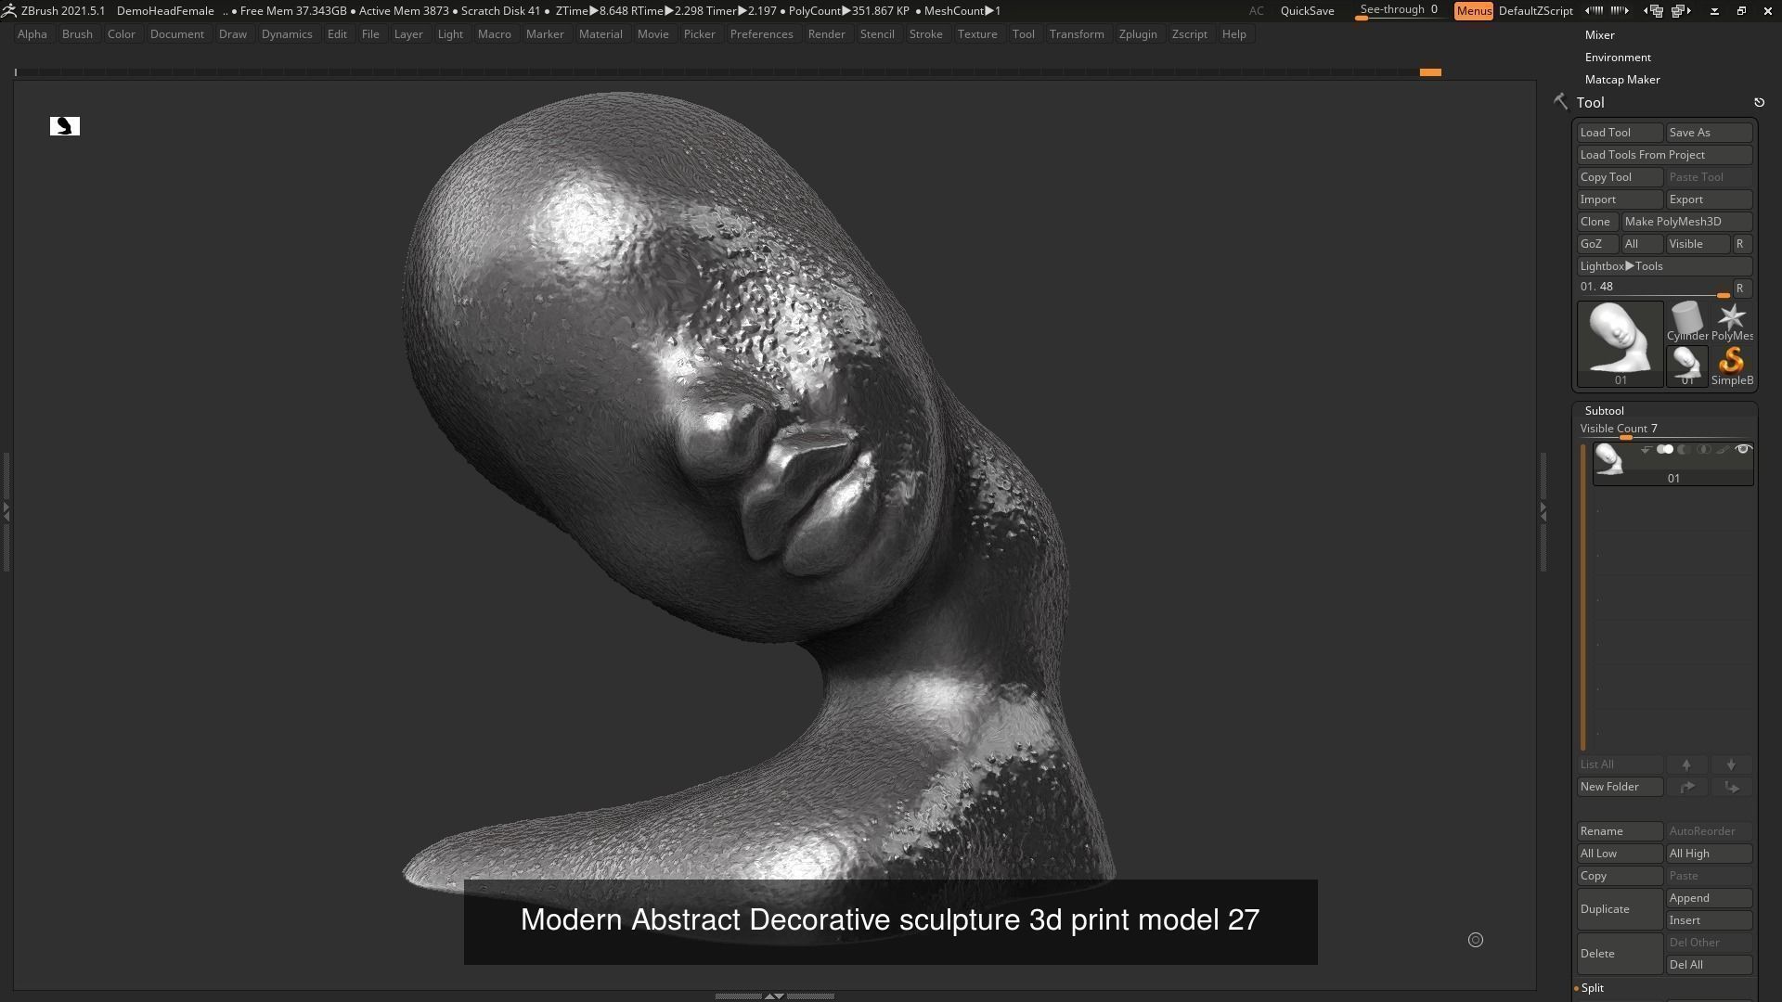1782x1002 pixels.
Task: Click the hide-to-tray icon in the title bar
Action: [x=1714, y=11]
